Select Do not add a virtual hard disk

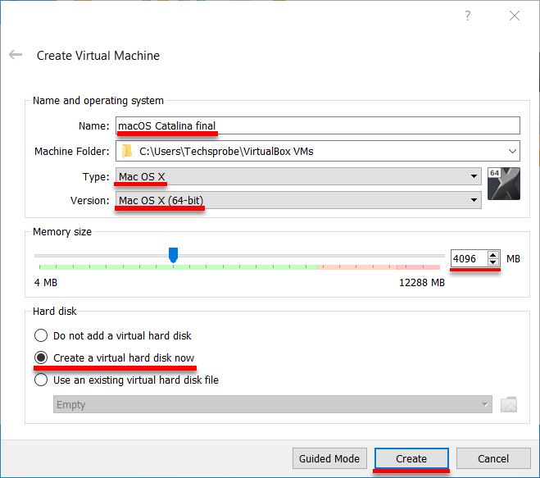click(112, 335)
